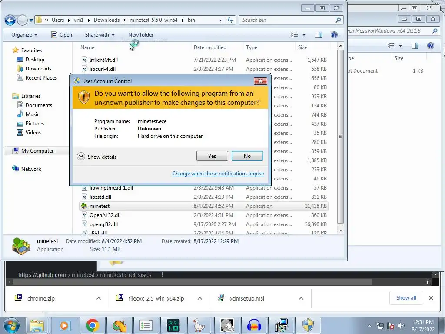Open filecxx_2.5_win_x64.zip download chevron

(x=200, y=298)
